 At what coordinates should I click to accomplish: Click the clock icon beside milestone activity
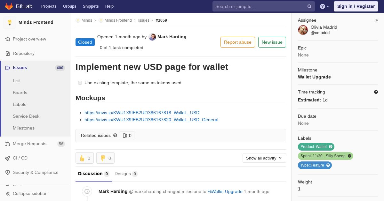87,191
